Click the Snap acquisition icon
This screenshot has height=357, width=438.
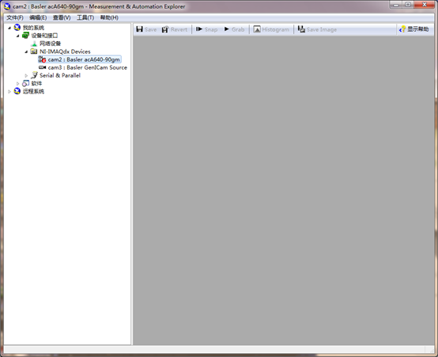(199, 29)
